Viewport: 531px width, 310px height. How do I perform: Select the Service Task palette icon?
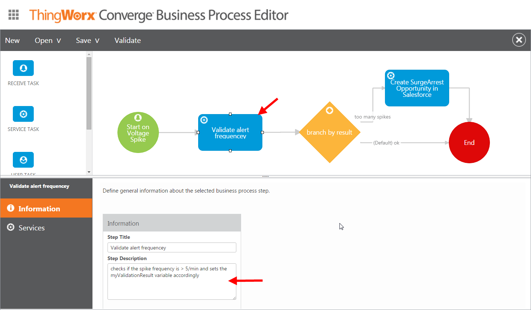coord(23,114)
